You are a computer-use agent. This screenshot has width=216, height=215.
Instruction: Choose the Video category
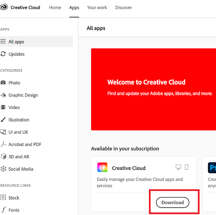pos(14,107)
